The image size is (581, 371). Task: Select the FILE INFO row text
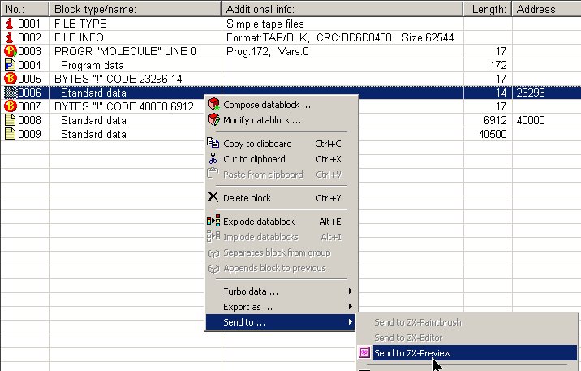79,37
